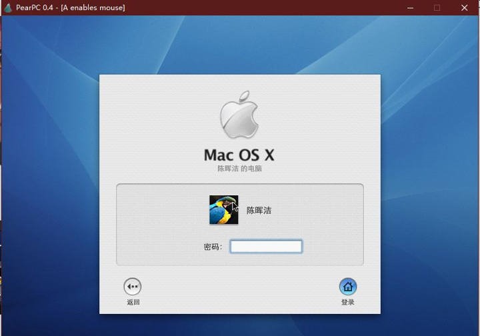This screenshot has width=480, height=336.
Task: Click the 登录 label under house icon
Action: pos(348,303)
